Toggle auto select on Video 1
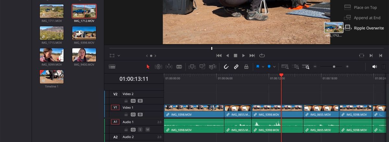The width and height of the screenshot is (389, 142). coord(133,114)
